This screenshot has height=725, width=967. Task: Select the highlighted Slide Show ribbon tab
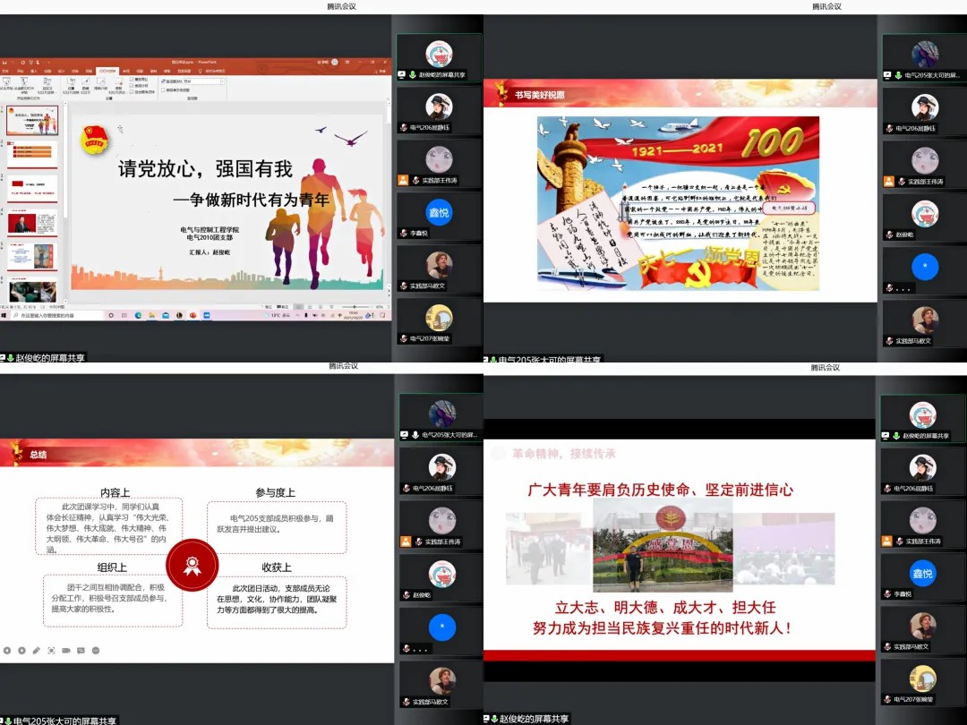(x=107, y=71)
